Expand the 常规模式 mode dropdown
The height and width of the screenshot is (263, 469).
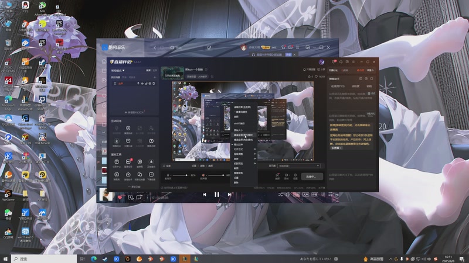[118, 70]
